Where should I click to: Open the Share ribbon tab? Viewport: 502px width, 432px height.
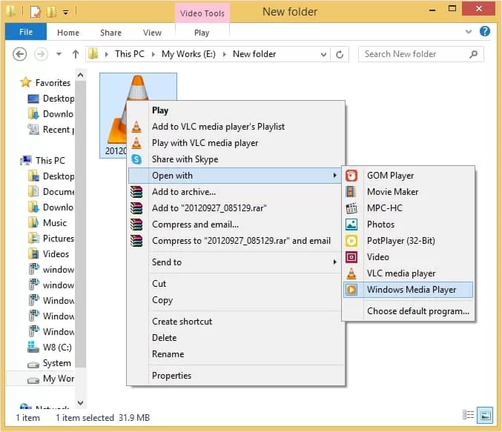110,33
